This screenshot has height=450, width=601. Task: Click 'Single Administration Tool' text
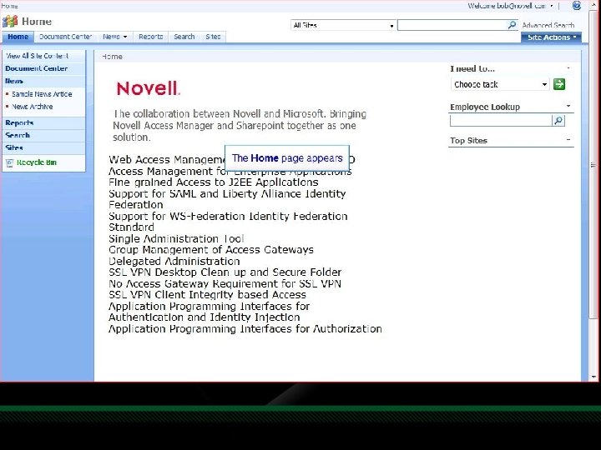pos(176,239)
